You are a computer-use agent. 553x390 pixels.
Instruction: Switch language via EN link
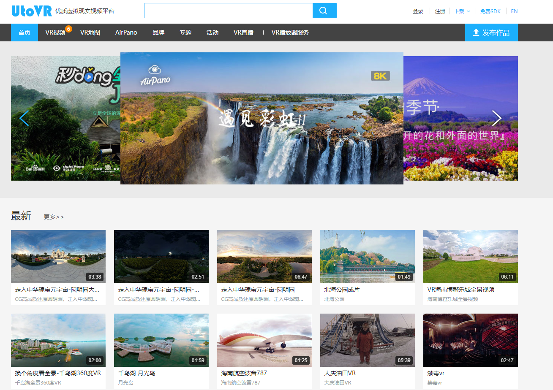click(514, 11)
